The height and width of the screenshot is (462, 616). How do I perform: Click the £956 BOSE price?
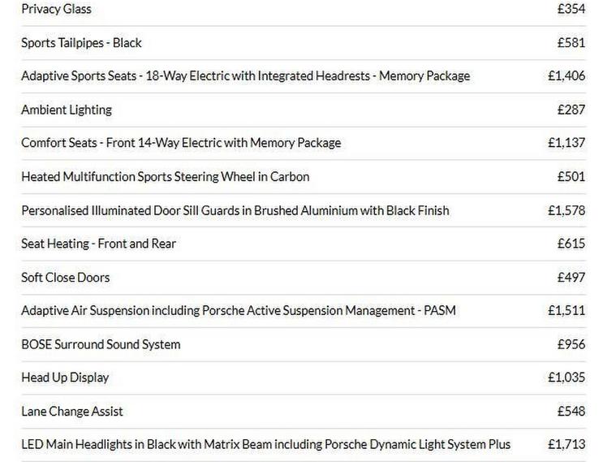tap(571, 344)
